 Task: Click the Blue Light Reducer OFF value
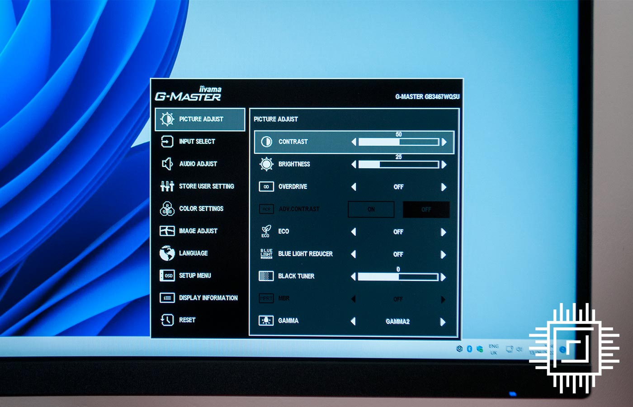[x=398, y=254]
